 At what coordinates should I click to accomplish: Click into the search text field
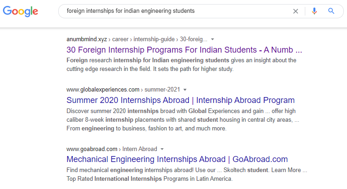tap(174, 11)
